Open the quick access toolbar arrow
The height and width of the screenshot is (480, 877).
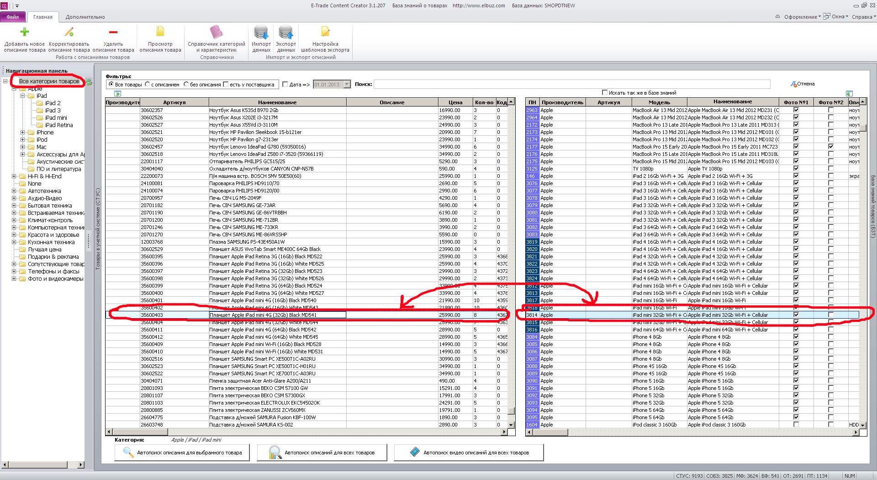point(17,6)
